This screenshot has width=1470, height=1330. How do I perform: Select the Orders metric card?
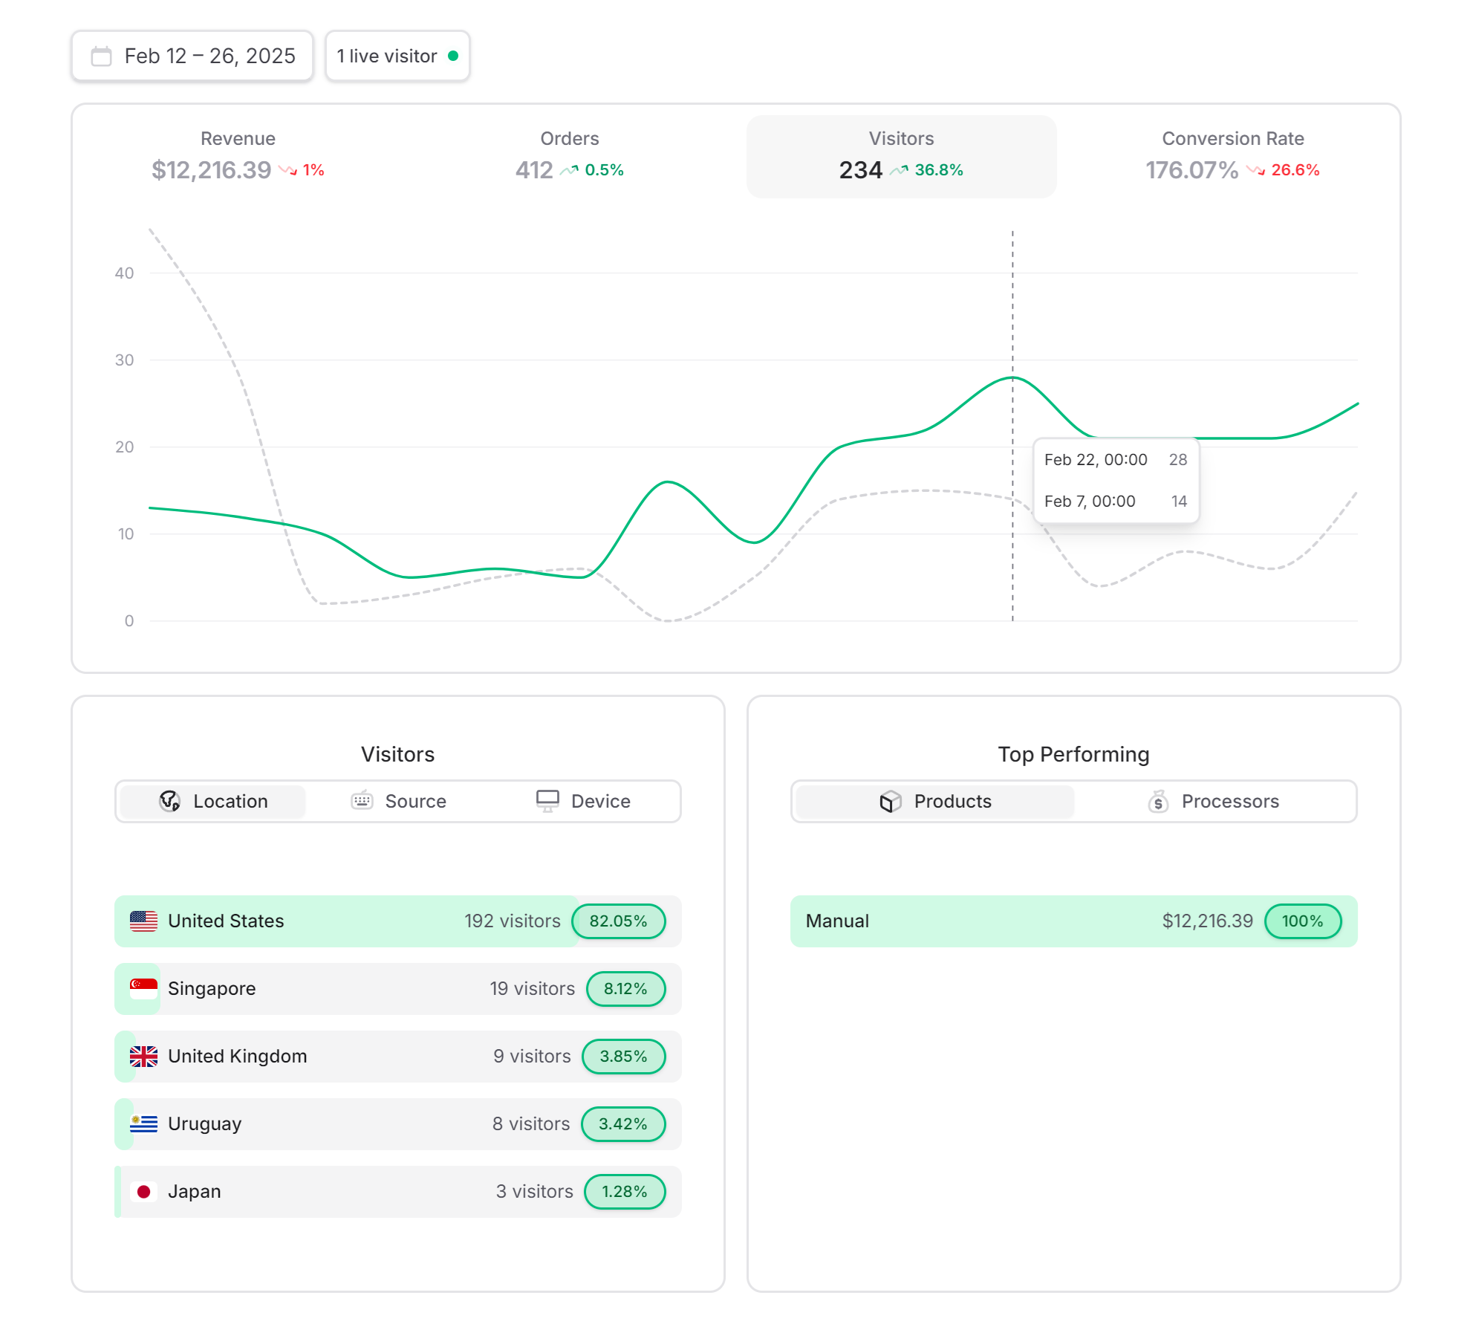tap(570, 157)
